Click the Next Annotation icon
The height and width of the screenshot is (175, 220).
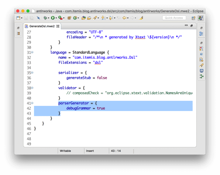103,18
